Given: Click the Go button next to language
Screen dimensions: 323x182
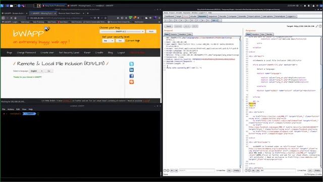Looking at the screenshot, I should (49, 71).
